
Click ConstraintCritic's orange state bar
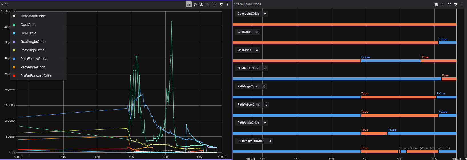(x=344, y=24)
